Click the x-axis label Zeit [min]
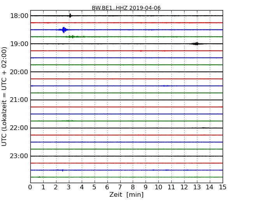The image size is (253, 203). [126, 194]
